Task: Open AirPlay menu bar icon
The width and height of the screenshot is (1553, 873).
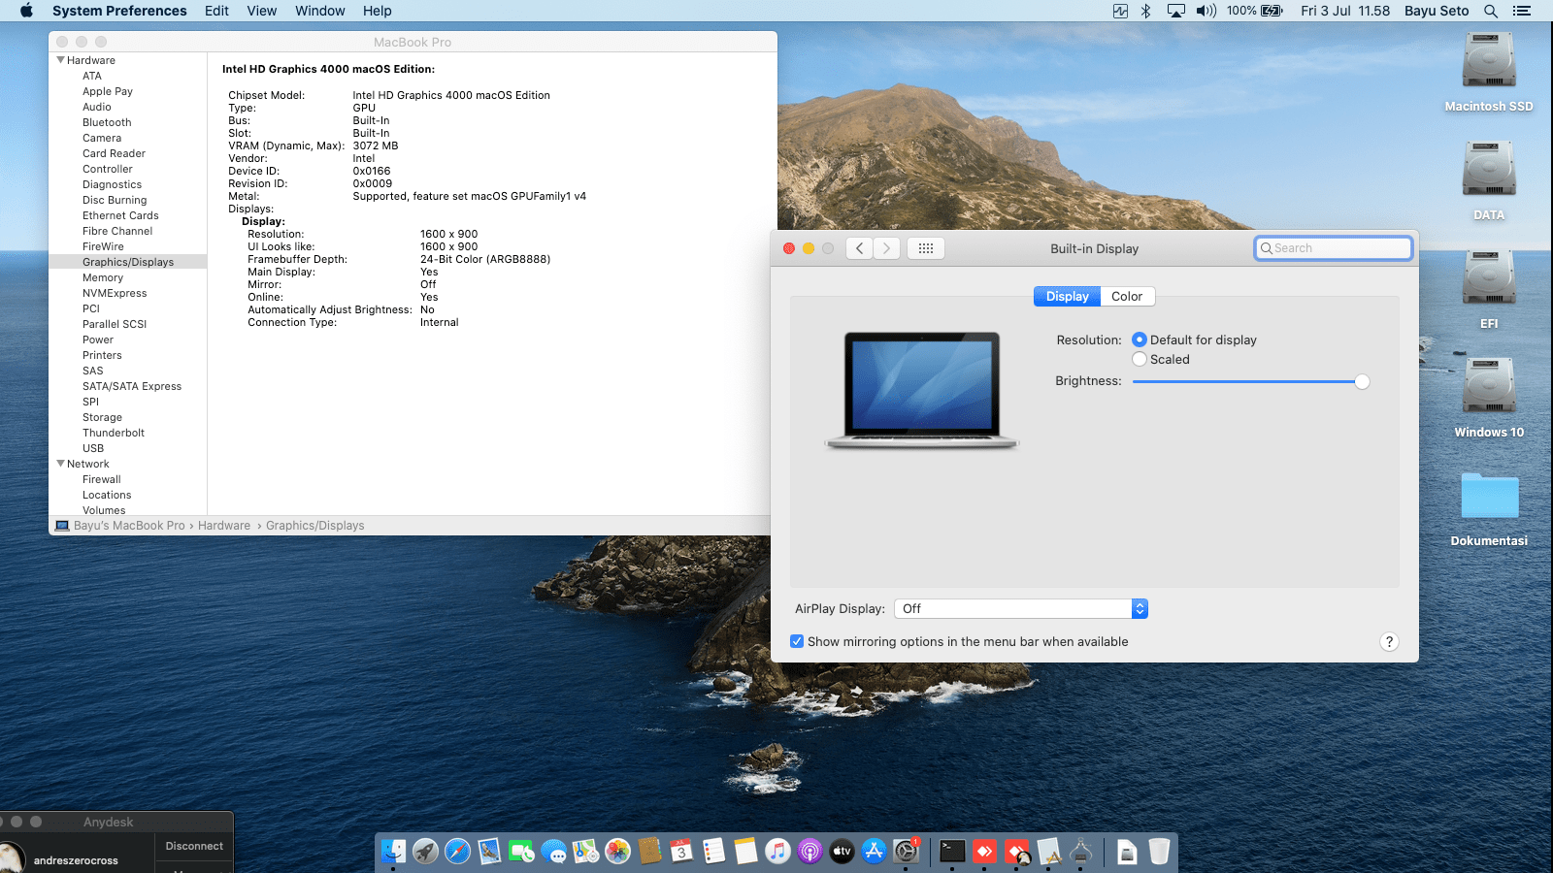Action: (x=1175, y=11)
